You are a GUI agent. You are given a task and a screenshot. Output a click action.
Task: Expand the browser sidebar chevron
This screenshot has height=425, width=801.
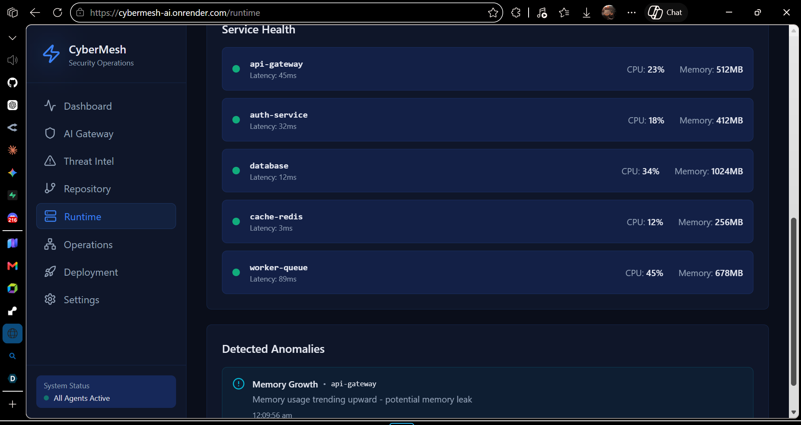13,38
